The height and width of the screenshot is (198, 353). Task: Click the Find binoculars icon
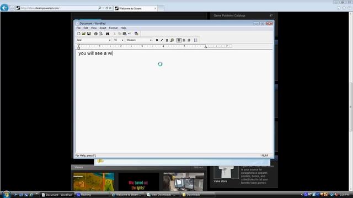108,34
